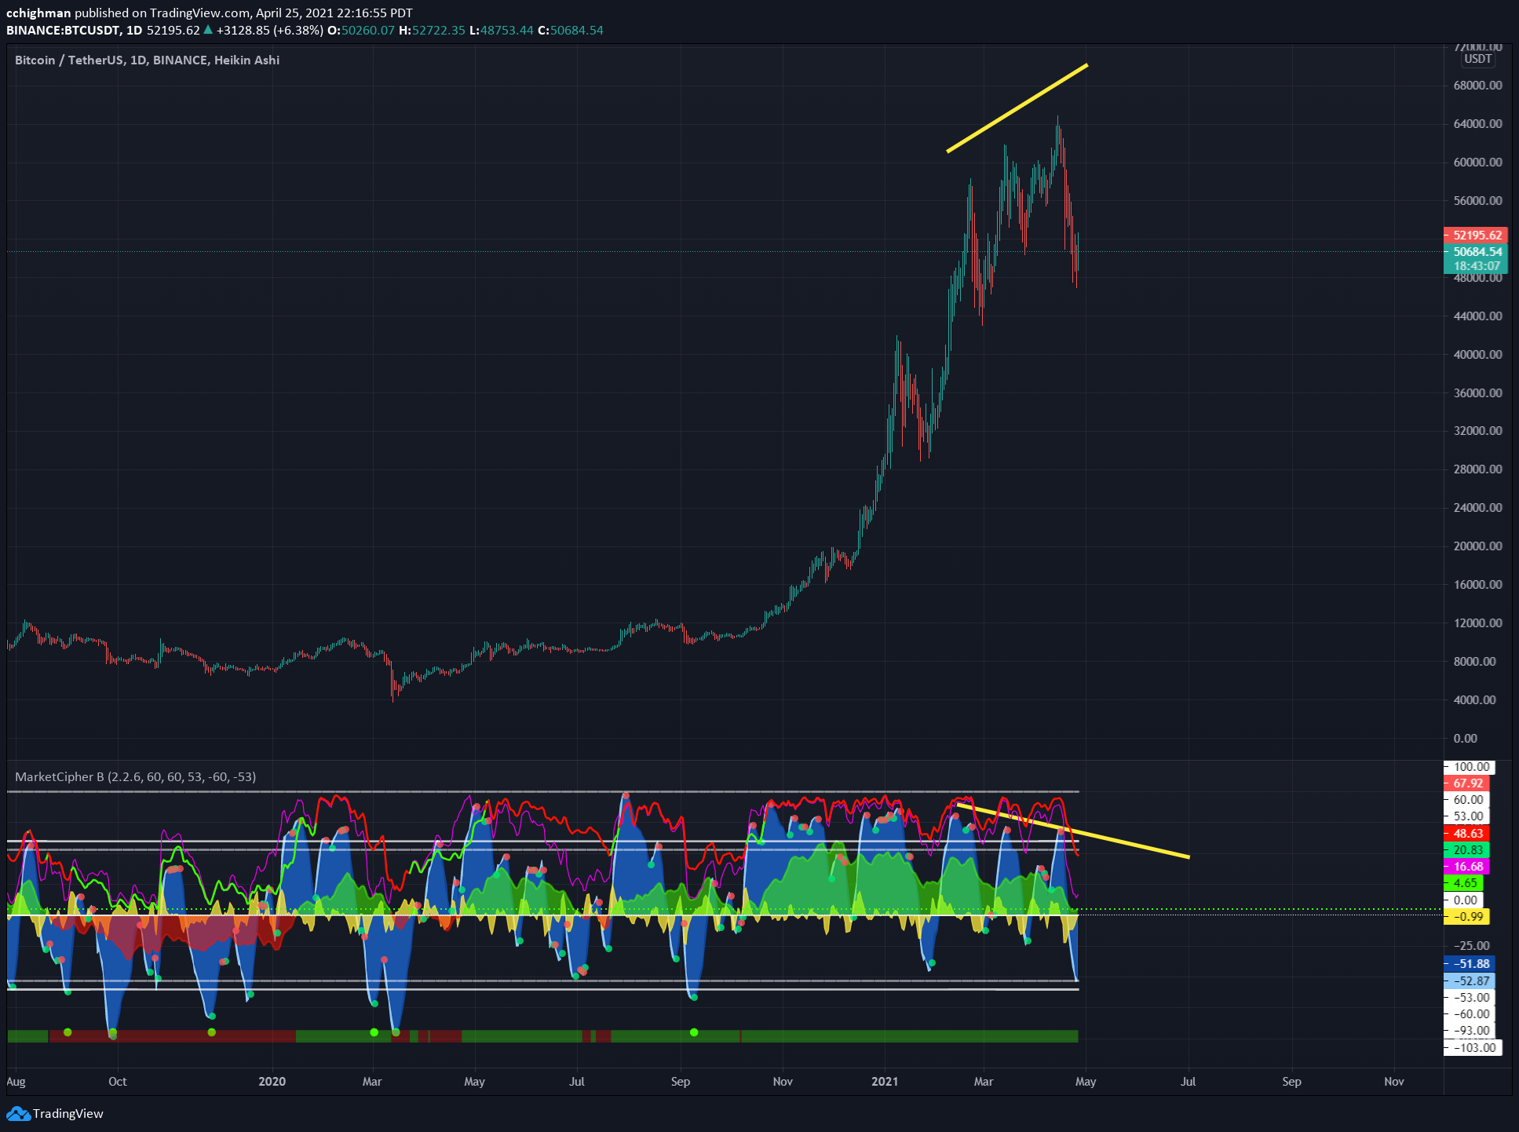1519x1132 pixels.
Task: Click the O:50260.07 open value in header
Action: click(361, 30)
